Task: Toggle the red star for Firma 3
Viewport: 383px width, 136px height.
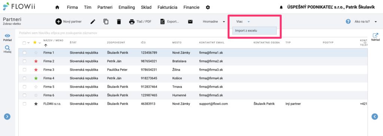Action: 36,69
